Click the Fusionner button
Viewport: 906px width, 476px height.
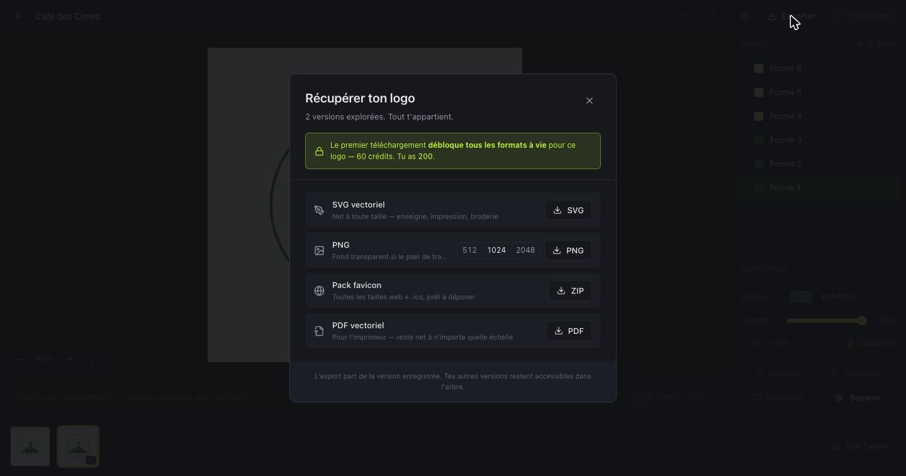point(778,398)
